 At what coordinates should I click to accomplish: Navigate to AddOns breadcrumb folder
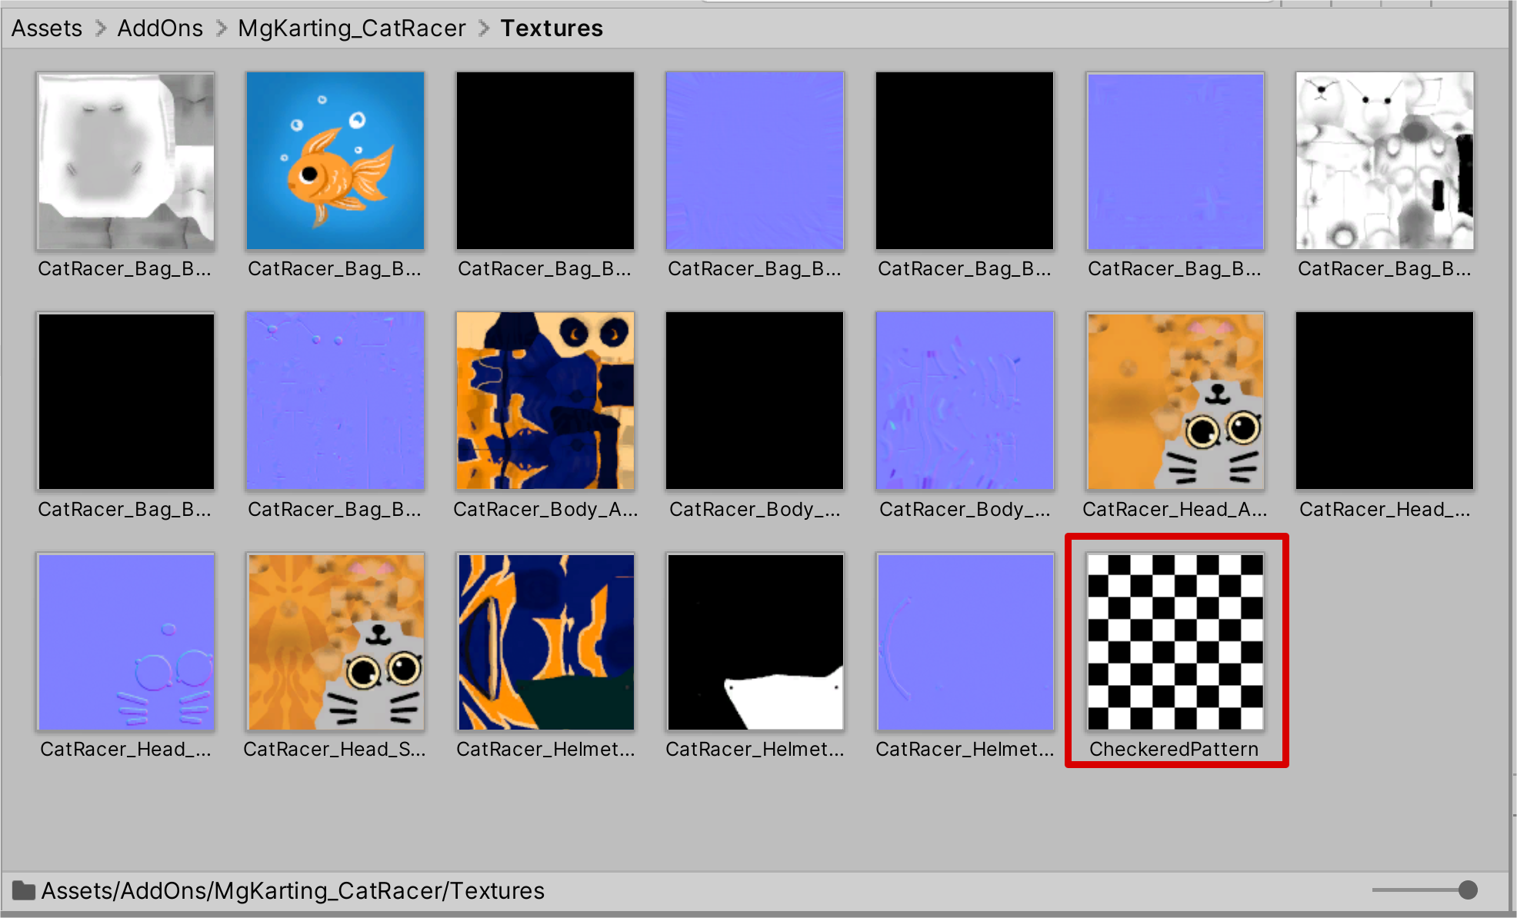(x=160, y=28)
